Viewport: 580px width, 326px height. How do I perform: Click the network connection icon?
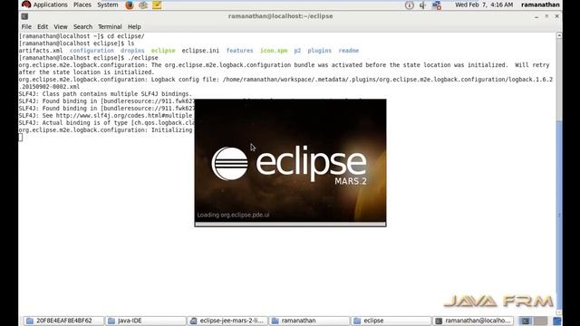pos(437,5)
